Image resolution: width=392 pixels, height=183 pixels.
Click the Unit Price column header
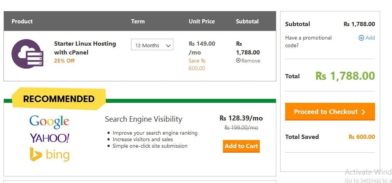[202, 21]
